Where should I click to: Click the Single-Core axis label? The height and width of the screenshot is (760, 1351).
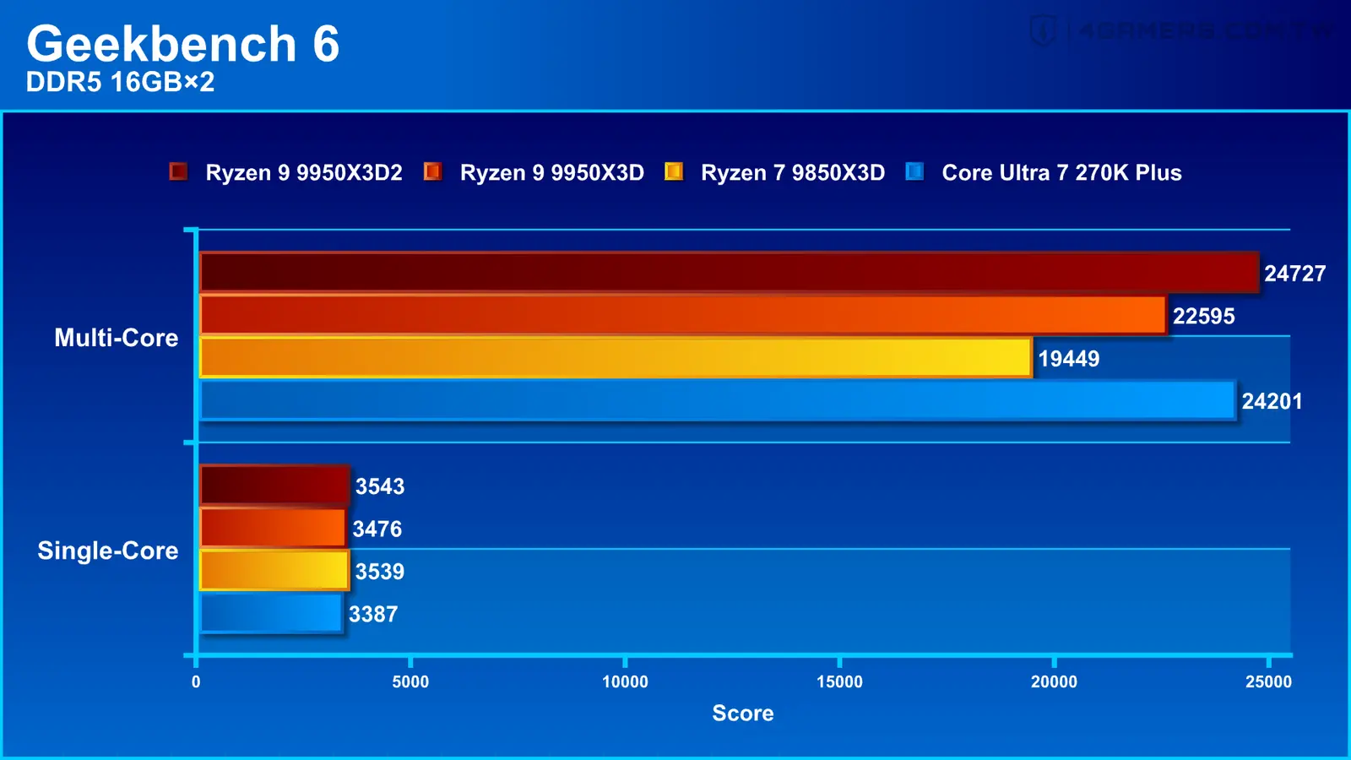click(x=108, y=551)
